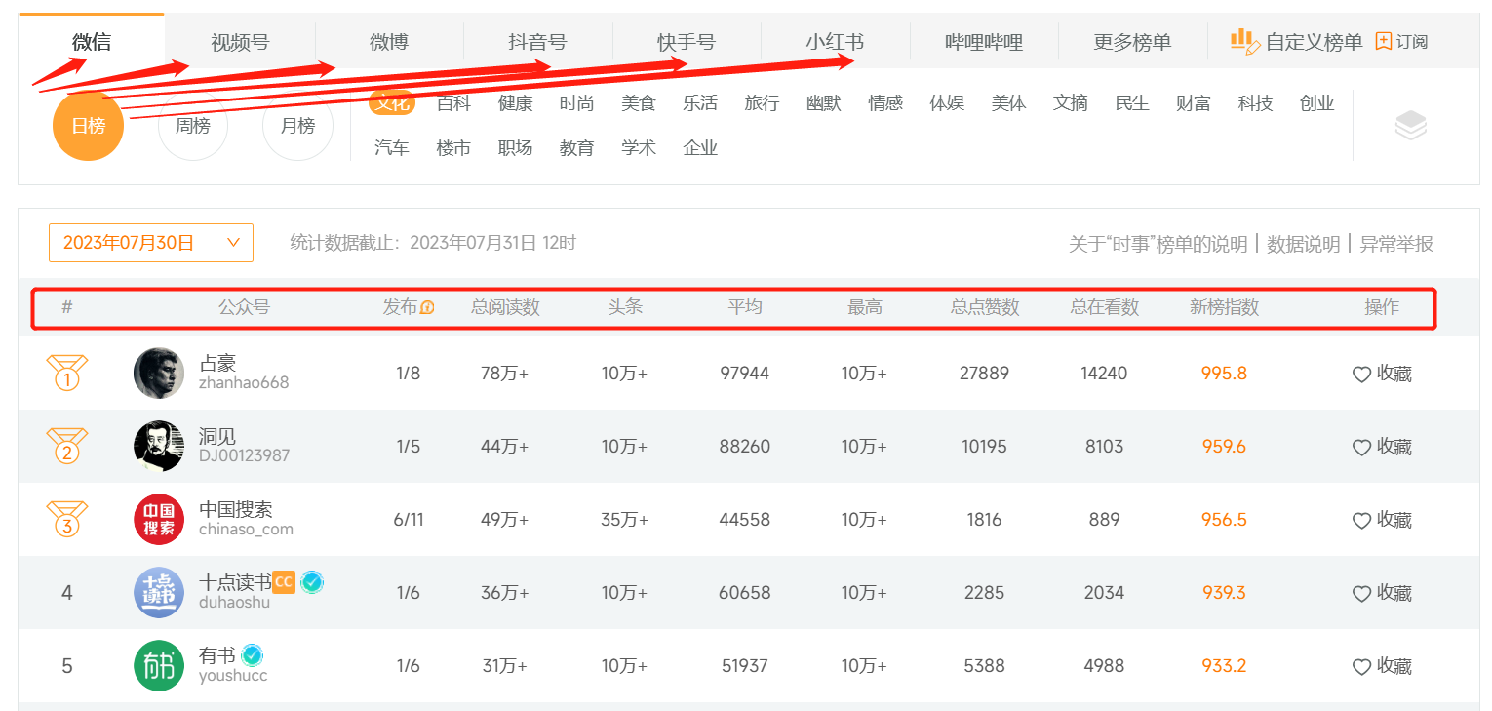
Task: Click the info icon beside 发布
Action: pyautogui.click(x=427, y=307)
